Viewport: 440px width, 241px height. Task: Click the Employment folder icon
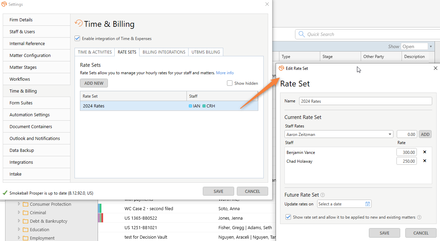point(26,238)
